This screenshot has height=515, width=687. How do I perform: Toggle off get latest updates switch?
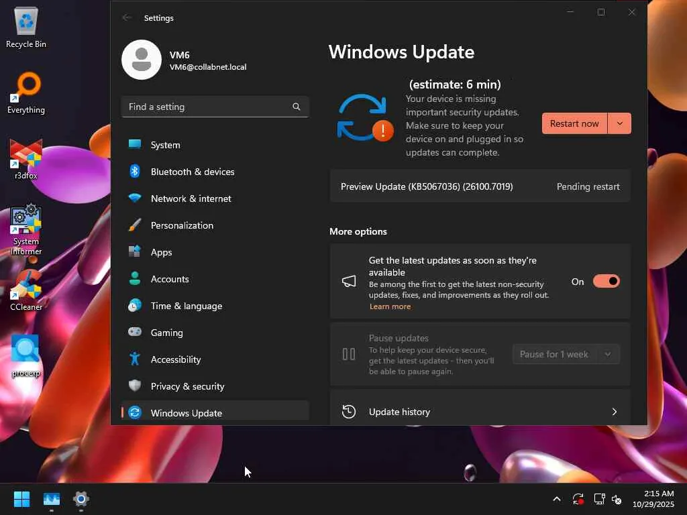[x=606, y=281]
